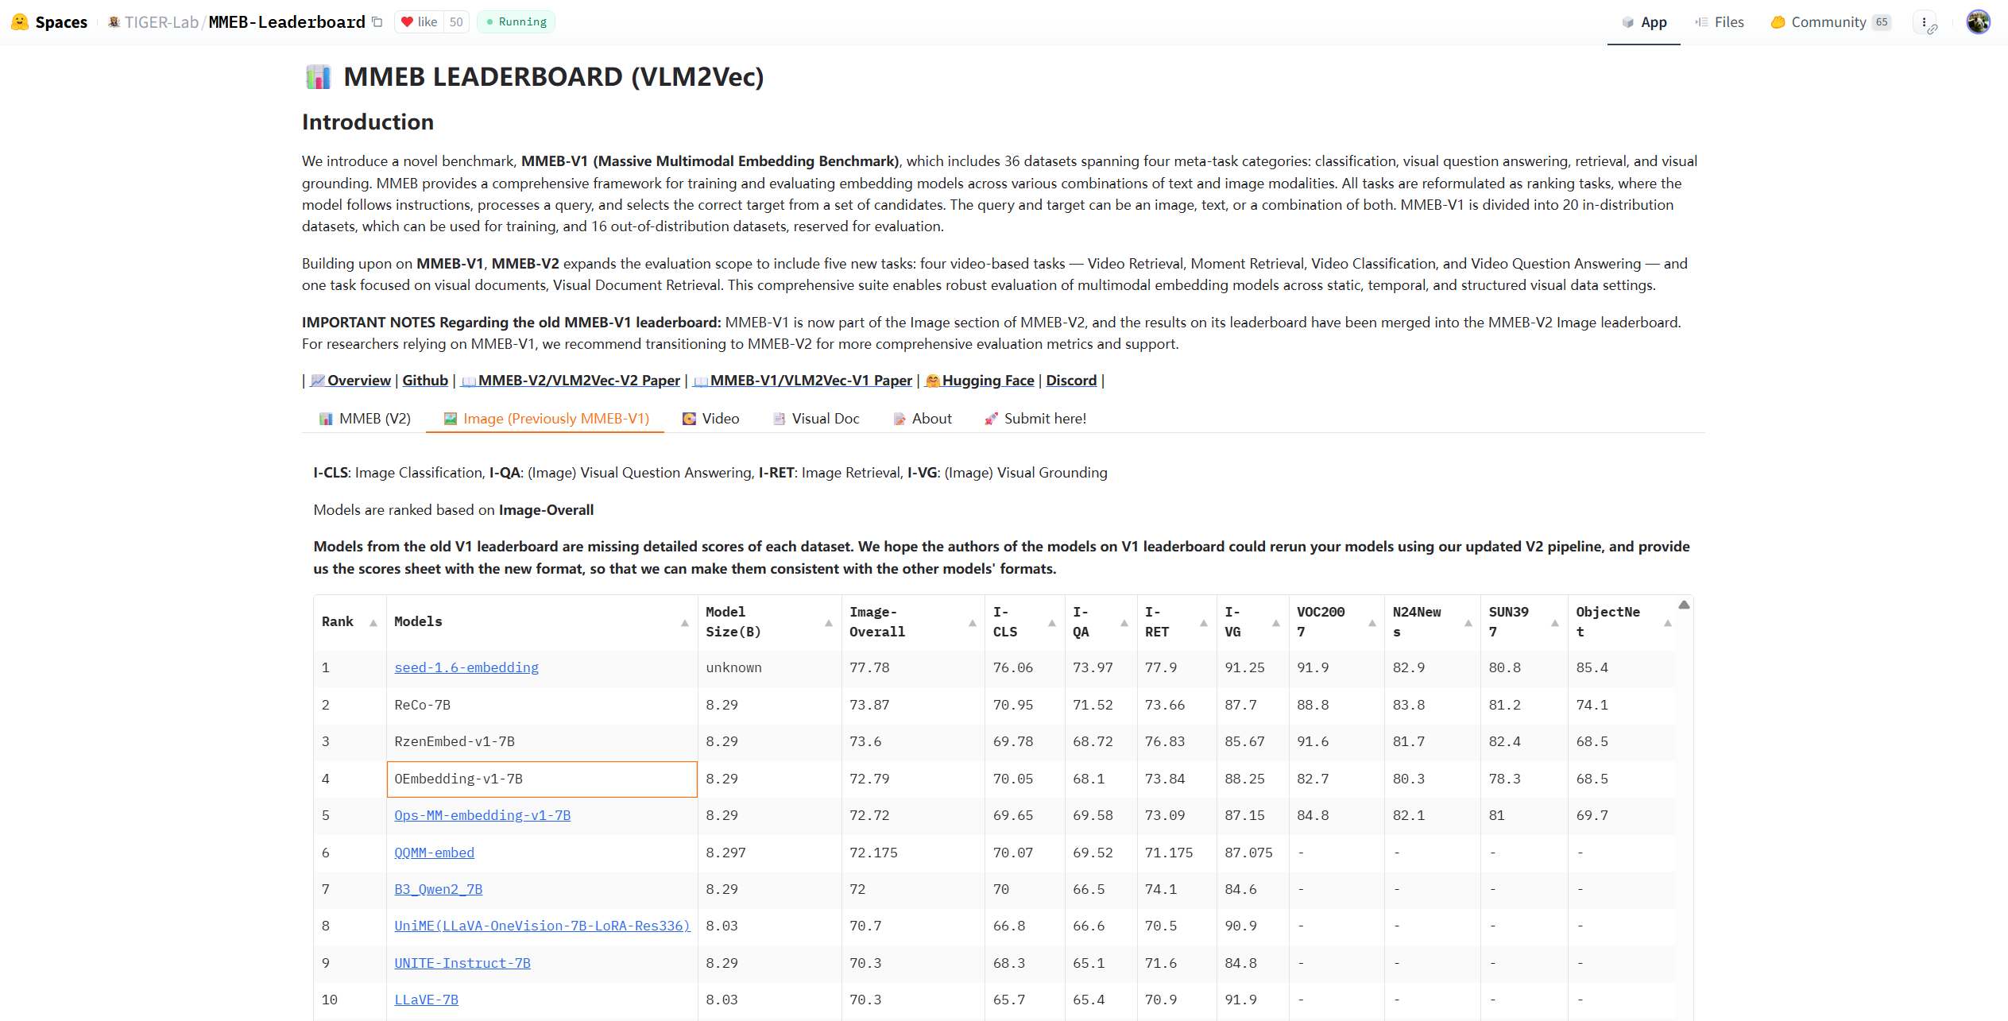Copy the MMEB-Leaderboard repo name icon
This screenshot has width=2008, height=1021.
click(377, 22)
